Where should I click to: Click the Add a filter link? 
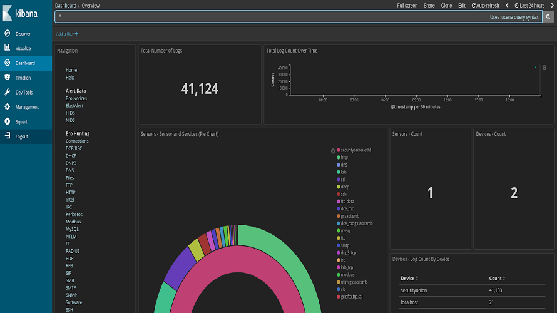67,34
